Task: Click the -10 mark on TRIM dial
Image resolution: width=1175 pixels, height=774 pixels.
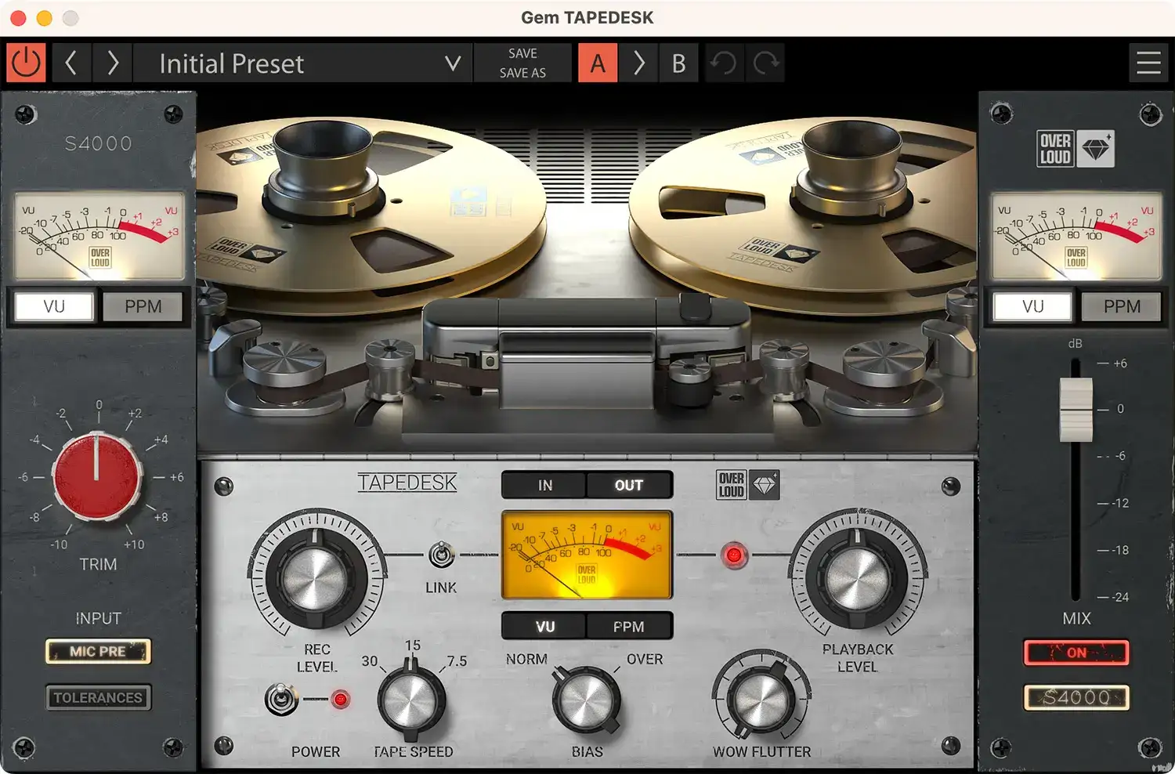Action: coord(60,544)
